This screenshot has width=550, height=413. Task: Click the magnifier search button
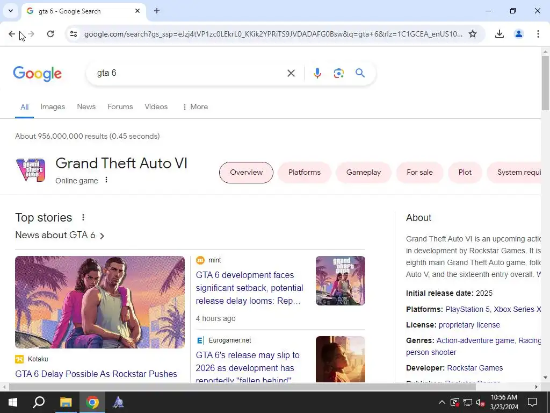(x=360, y=73)
